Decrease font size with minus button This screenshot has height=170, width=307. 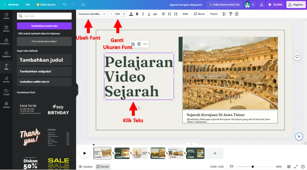click(x=111, y=14)
